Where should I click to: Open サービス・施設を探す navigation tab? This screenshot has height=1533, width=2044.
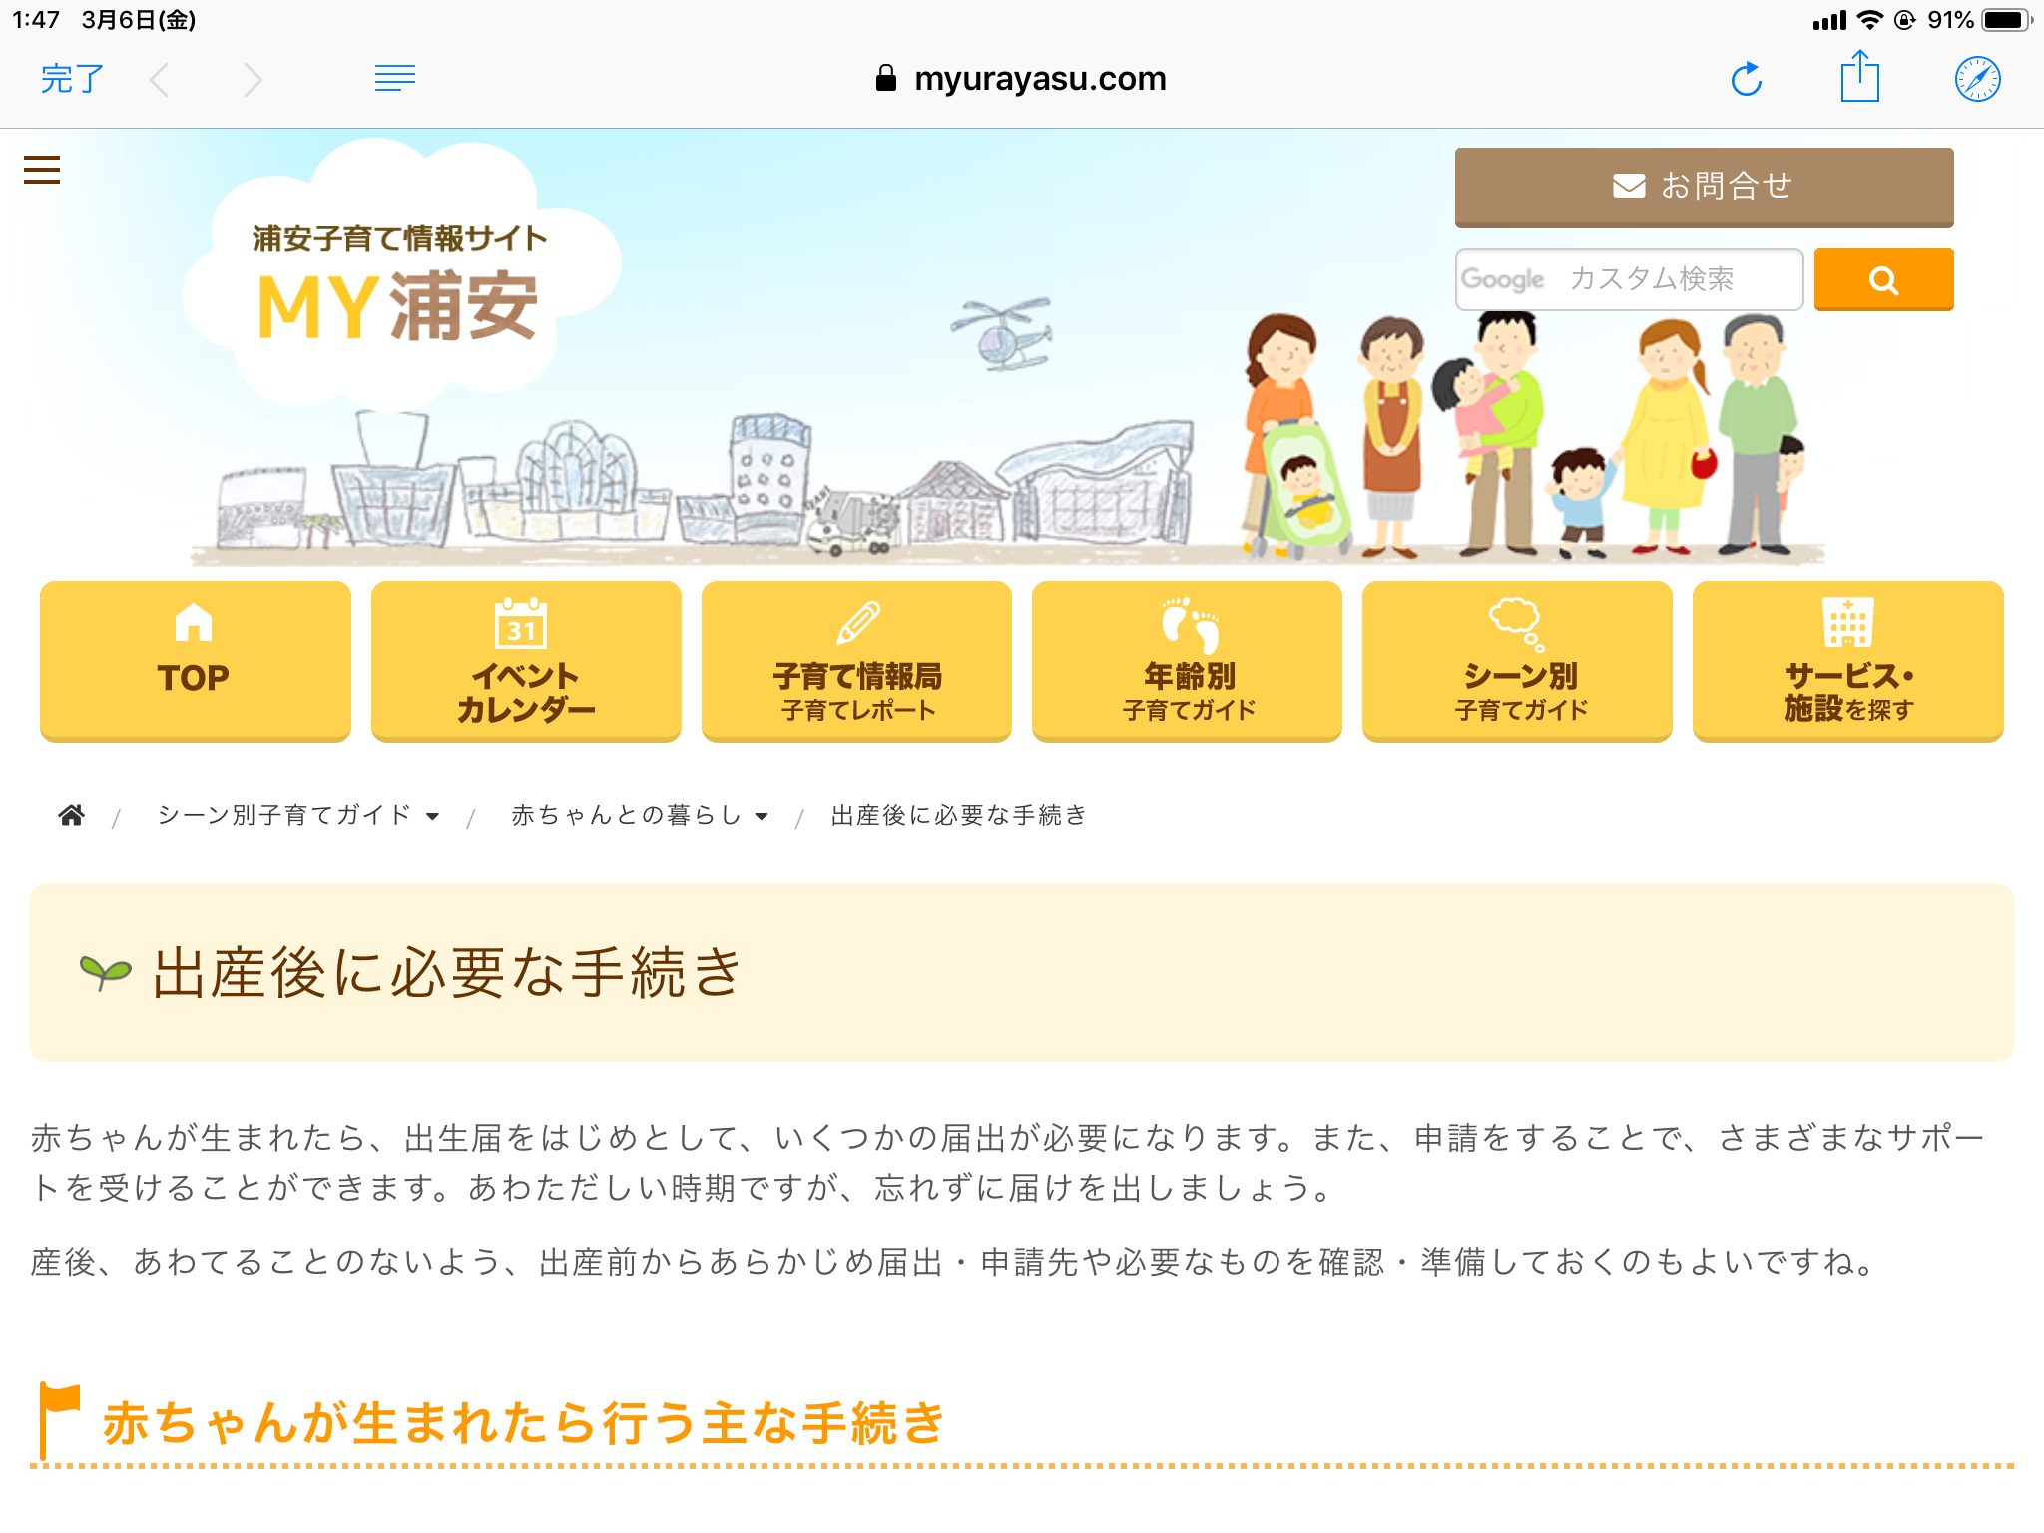[x=1847, y=660]
